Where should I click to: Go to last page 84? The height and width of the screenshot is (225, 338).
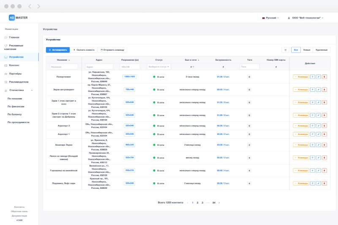214,203
